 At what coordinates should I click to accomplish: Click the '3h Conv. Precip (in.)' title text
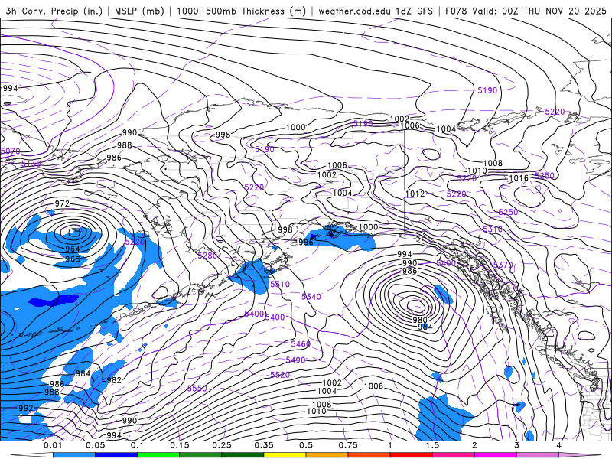54,11
